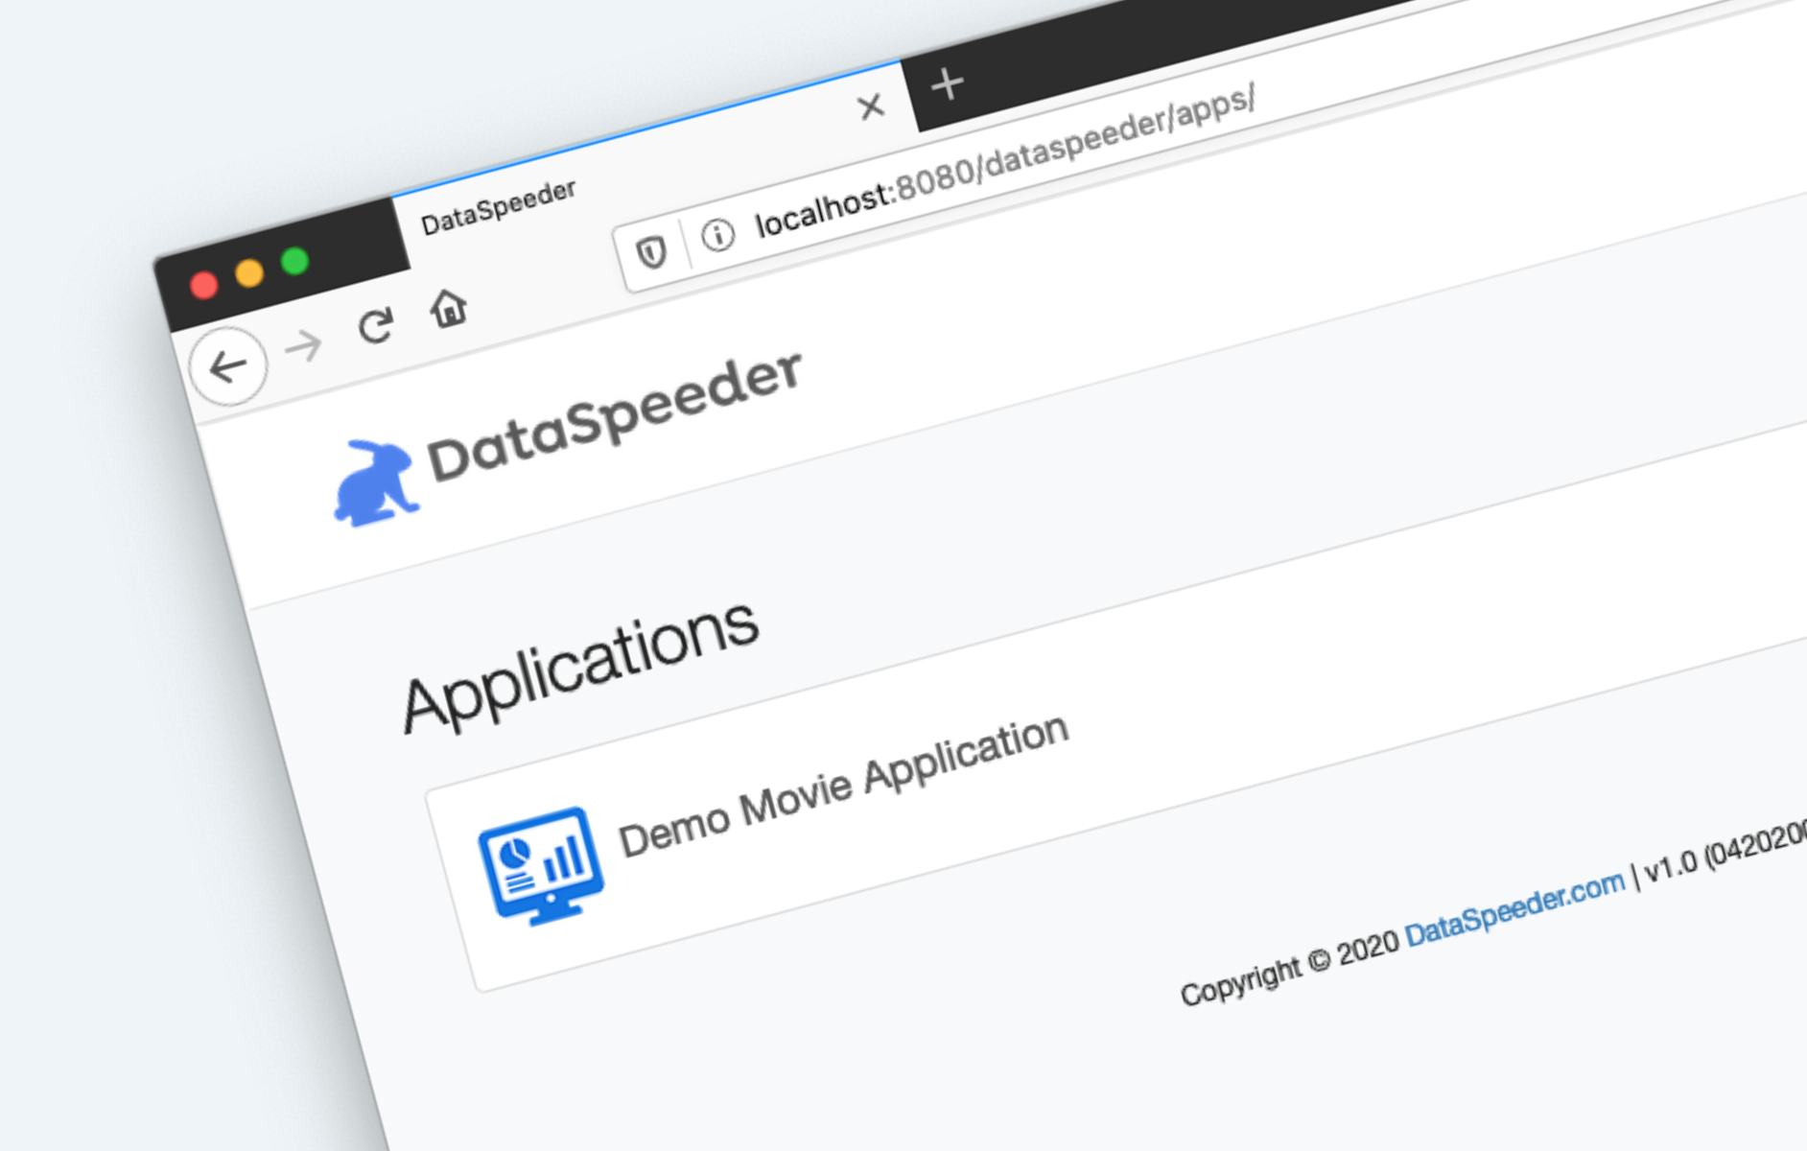Click the yellow minimize window button
Viewport: 1807px width, 1151px height.
[249, 273]
